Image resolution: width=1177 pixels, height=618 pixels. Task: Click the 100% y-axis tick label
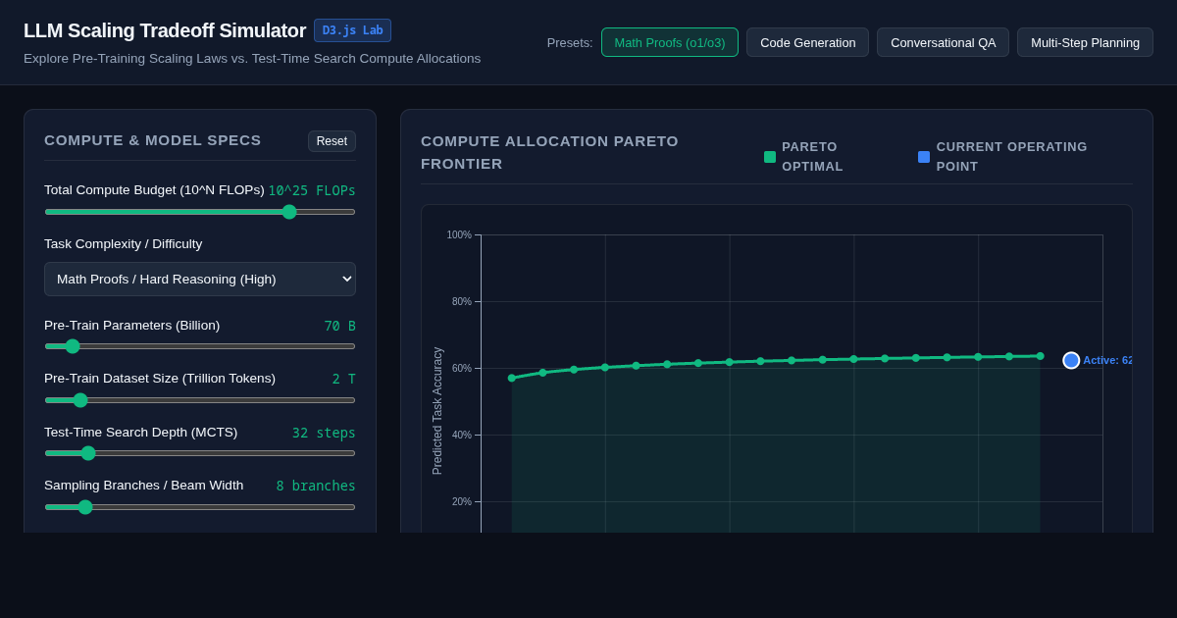click(x=459, y=234)
